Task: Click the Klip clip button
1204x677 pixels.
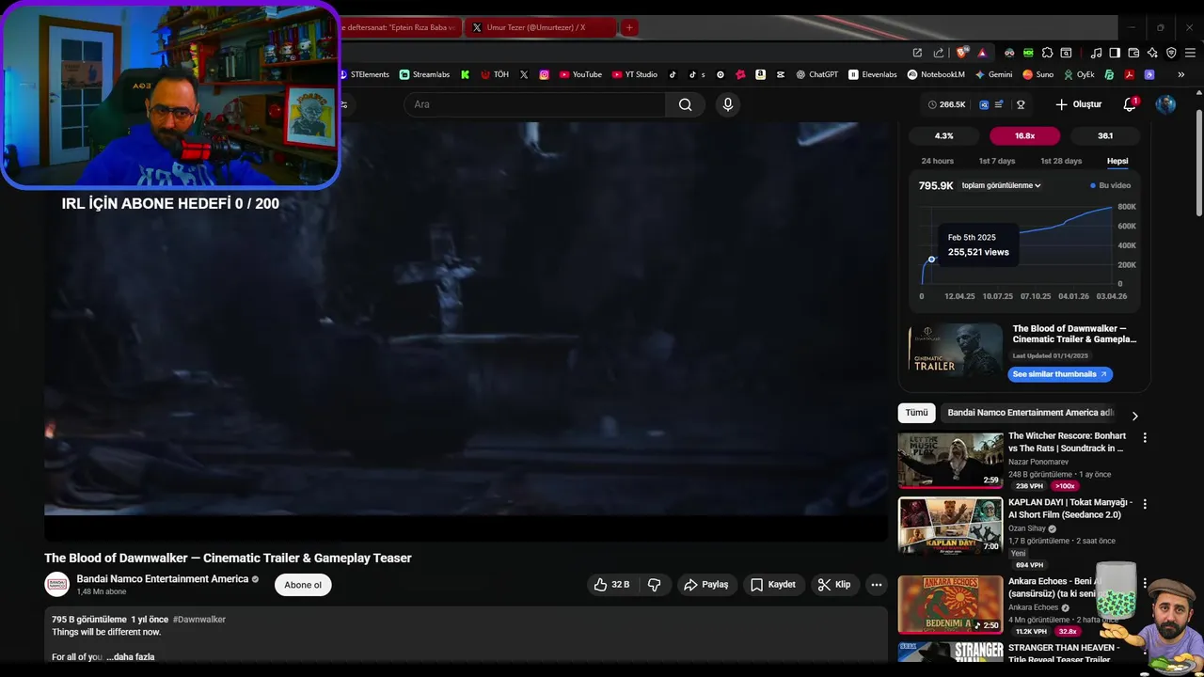Action: (834, 585)
